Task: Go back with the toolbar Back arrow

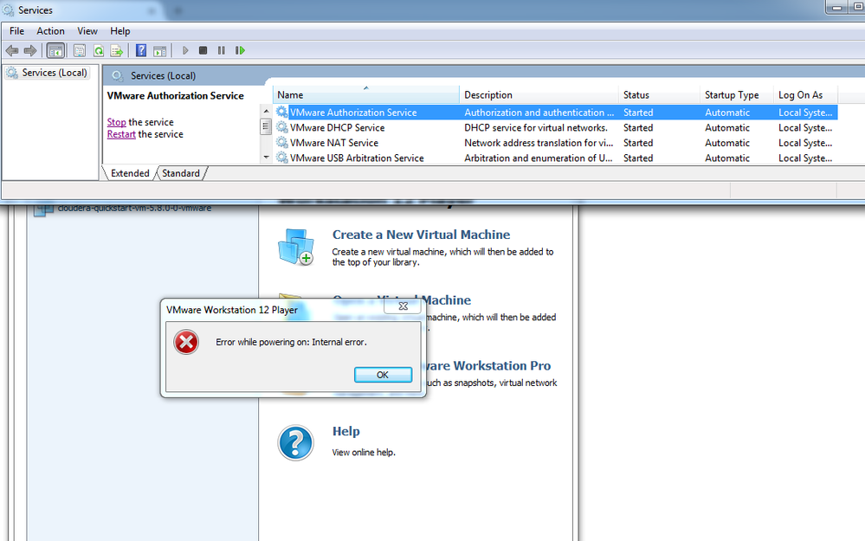Action: [x=11, y=51]
